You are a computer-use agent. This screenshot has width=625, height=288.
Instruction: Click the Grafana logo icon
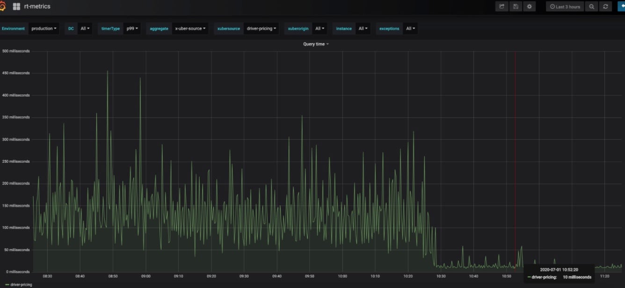pyautogui.click(x=2, y=7)
